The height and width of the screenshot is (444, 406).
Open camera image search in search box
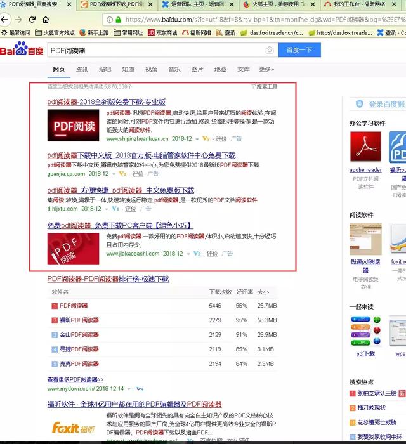tap(270, 50)
